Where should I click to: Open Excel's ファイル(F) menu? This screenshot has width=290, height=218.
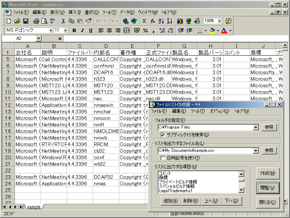coord(21,12)
